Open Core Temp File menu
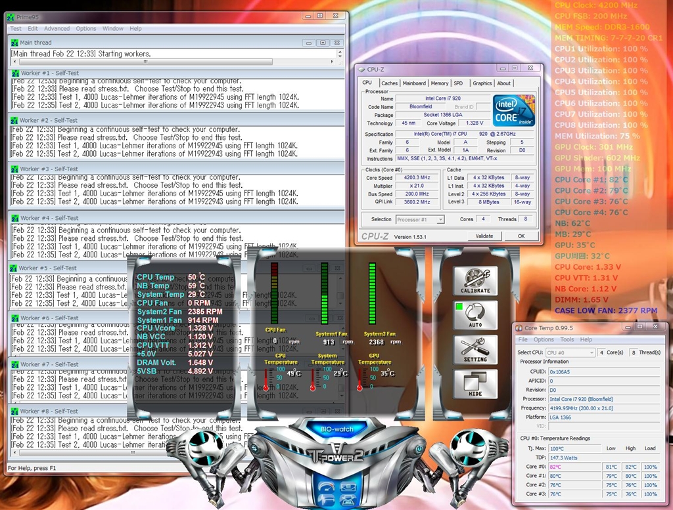The width and height of the screenshot is (673, 510). pyautogui.click(x=522, y=339)
